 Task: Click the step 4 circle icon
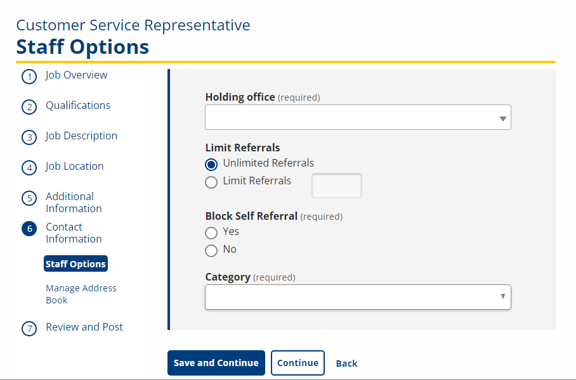tap(29, 168)
